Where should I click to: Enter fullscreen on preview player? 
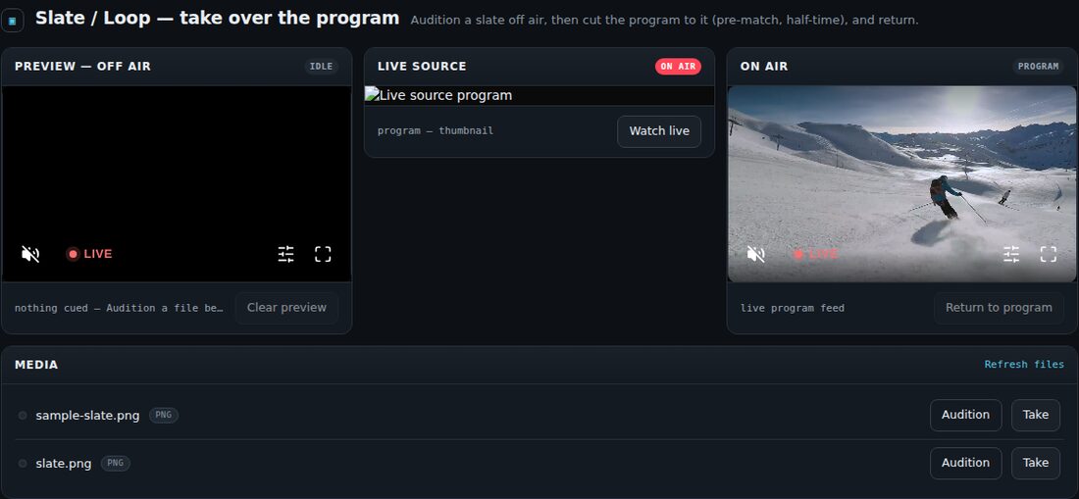pyautogui.click(x=323, y=254)
